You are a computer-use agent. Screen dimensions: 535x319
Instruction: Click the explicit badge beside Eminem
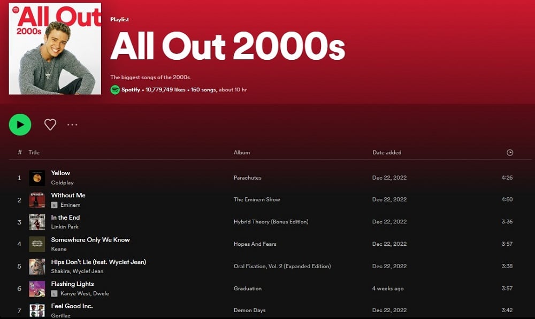pyautogui.click(x=54, y=205)
